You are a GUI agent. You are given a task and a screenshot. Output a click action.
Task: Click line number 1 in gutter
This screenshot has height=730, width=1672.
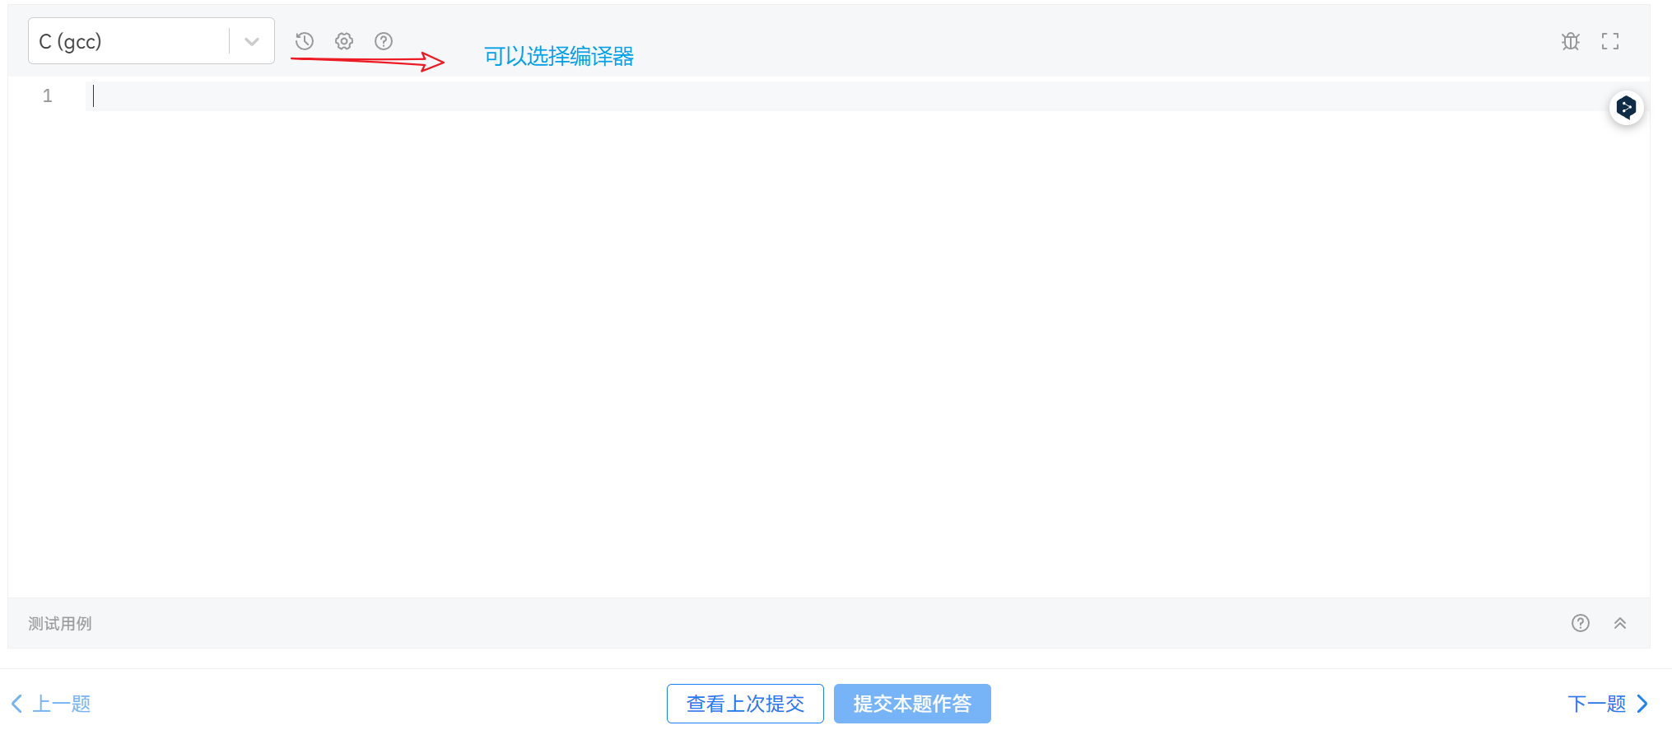tap(48, 96)
